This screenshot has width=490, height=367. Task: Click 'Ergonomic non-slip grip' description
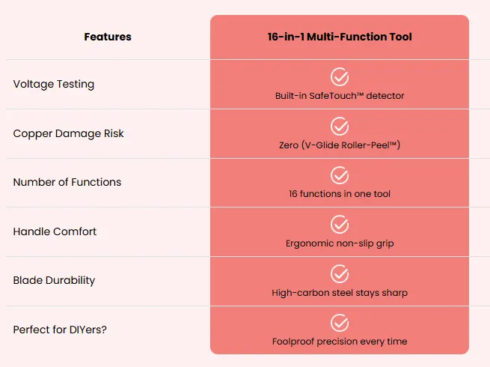click(340, 243)
